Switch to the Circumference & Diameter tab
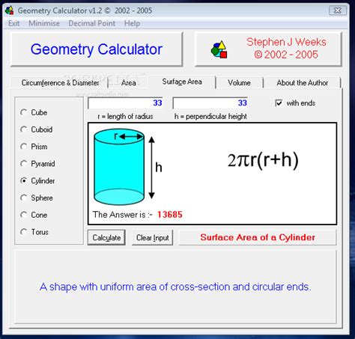This screenshot has width=355, height=339. pos(60,82)
